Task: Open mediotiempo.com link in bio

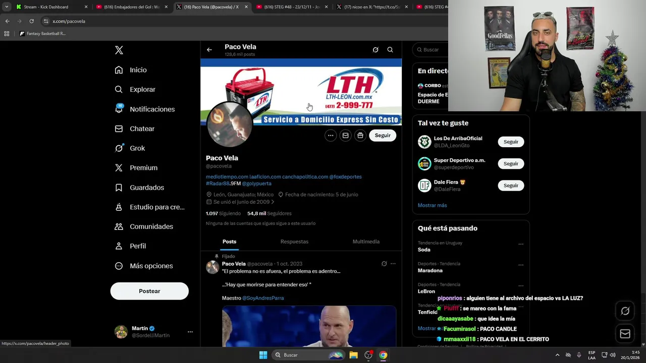Action: coord(227,176)
